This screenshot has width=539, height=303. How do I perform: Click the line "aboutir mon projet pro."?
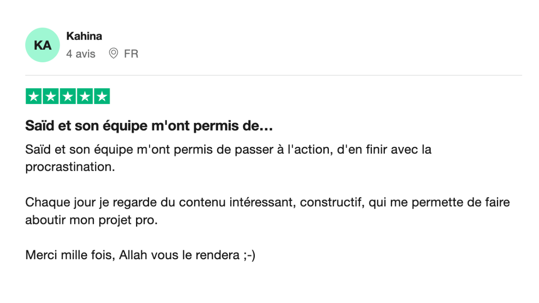point(91,220)
